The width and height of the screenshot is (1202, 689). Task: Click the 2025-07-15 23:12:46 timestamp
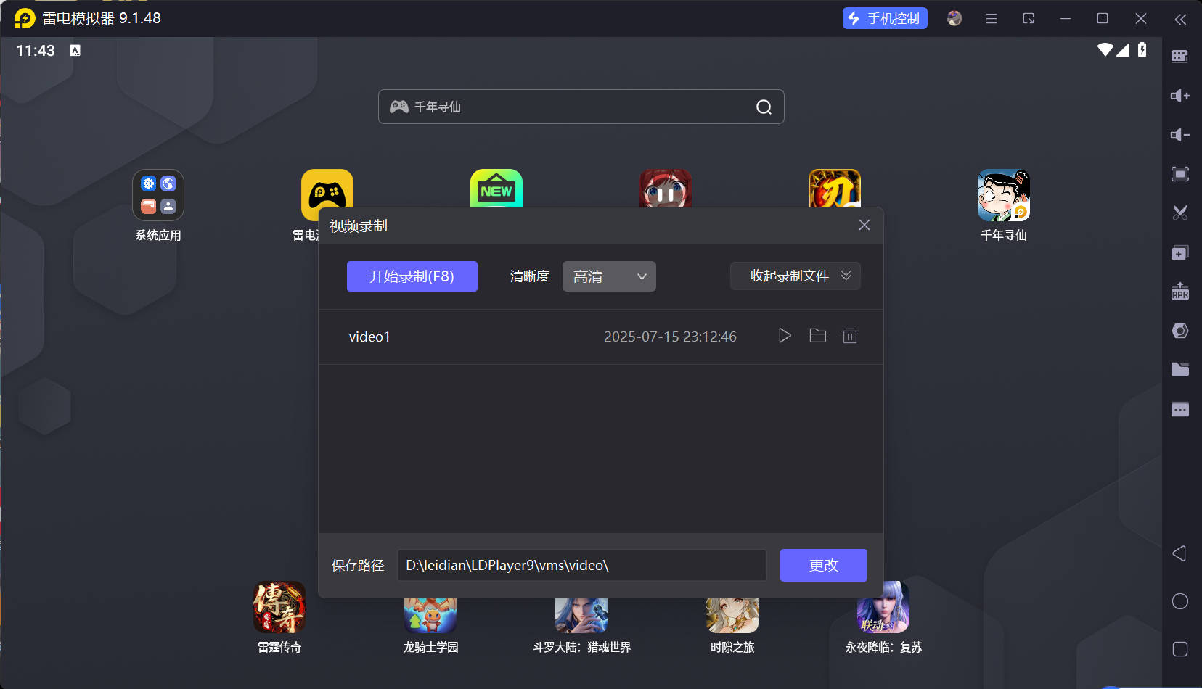point(670,337)
